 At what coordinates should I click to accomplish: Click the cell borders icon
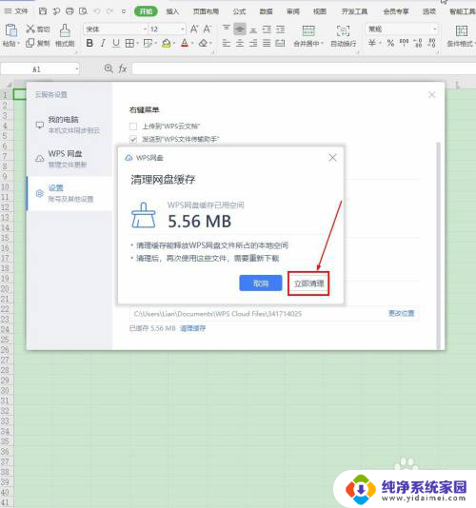(x=129, y=43)
